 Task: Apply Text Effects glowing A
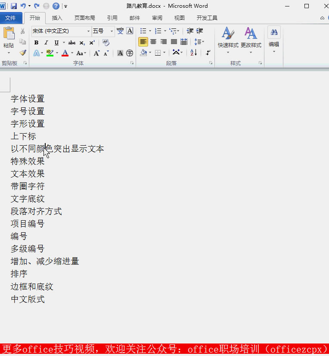(x=36, y=53)
